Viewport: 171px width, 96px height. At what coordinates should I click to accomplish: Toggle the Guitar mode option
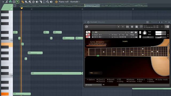click(162, 79)
